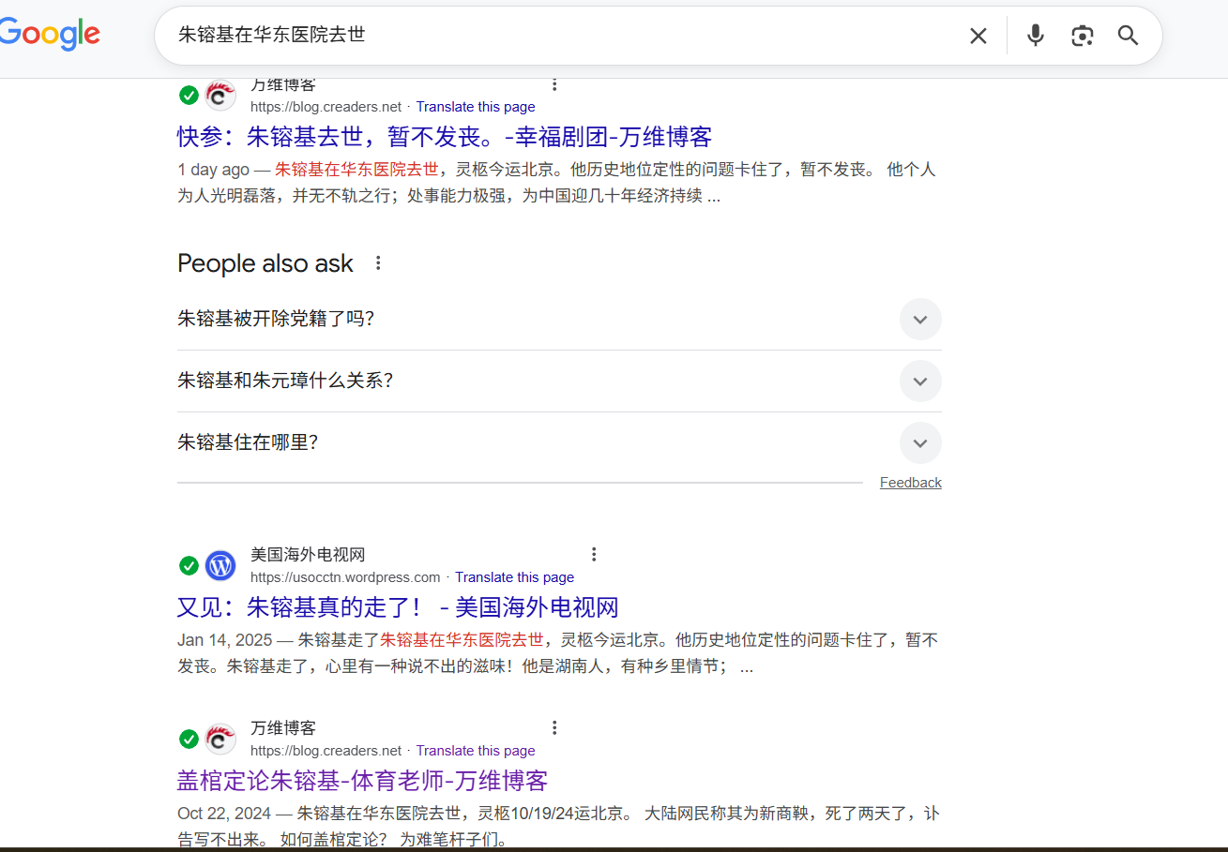Expand question 朱镕基和朱元璋什么关系?

(919, 381)
